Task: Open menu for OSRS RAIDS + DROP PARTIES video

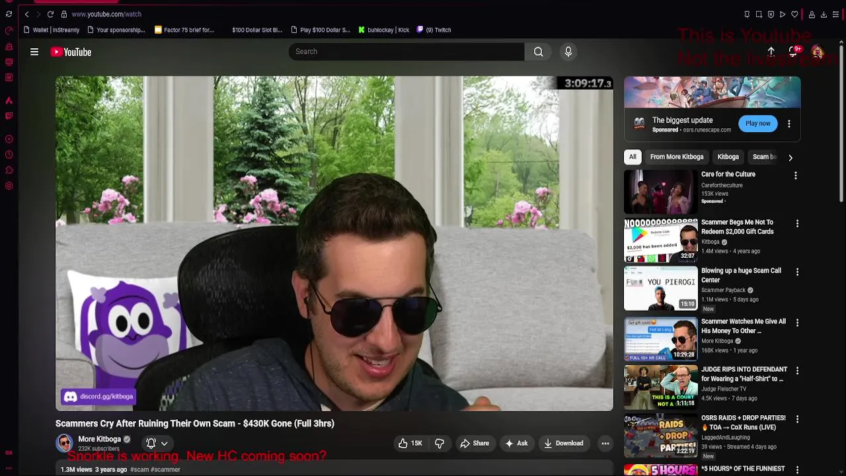Action: [797, 419]
